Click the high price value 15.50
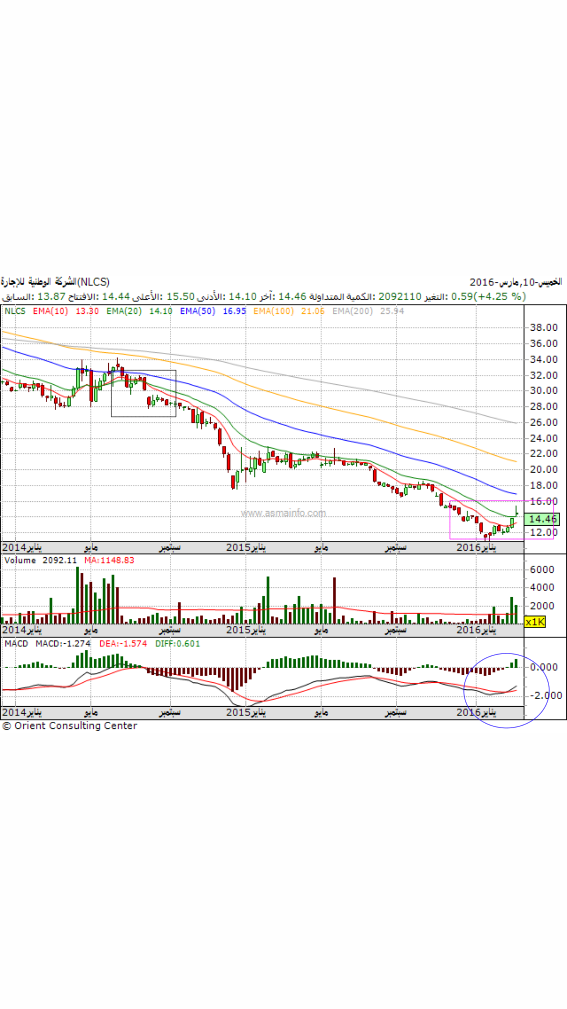567x1009 pixels. (x=180, y=296)
